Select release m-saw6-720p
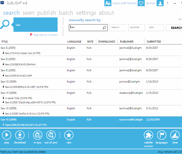 point(19,98)
